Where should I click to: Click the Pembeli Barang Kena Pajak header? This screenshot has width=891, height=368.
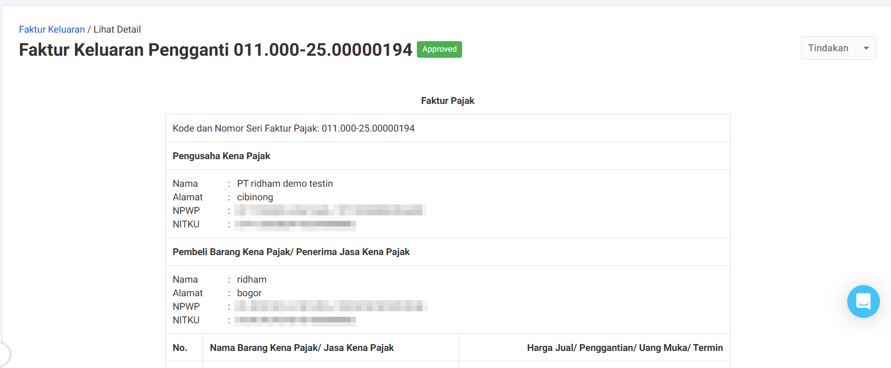(291, 252)
